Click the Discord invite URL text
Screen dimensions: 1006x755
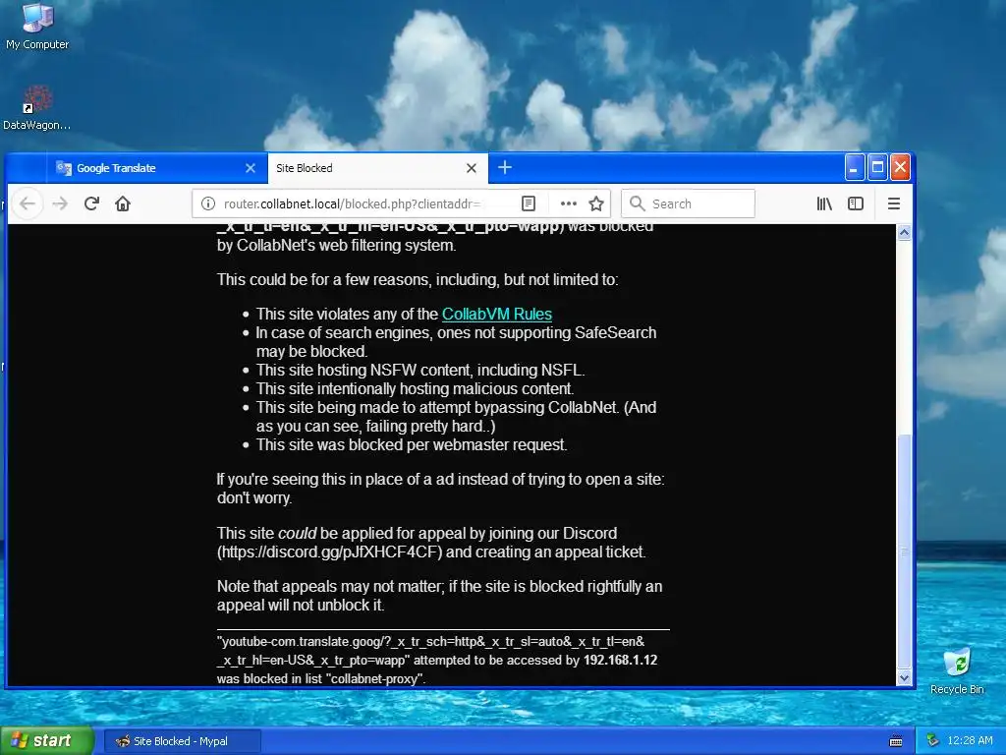point(329,552)
